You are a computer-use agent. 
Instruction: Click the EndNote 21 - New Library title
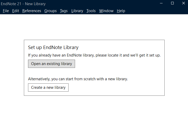click(23, 4)
